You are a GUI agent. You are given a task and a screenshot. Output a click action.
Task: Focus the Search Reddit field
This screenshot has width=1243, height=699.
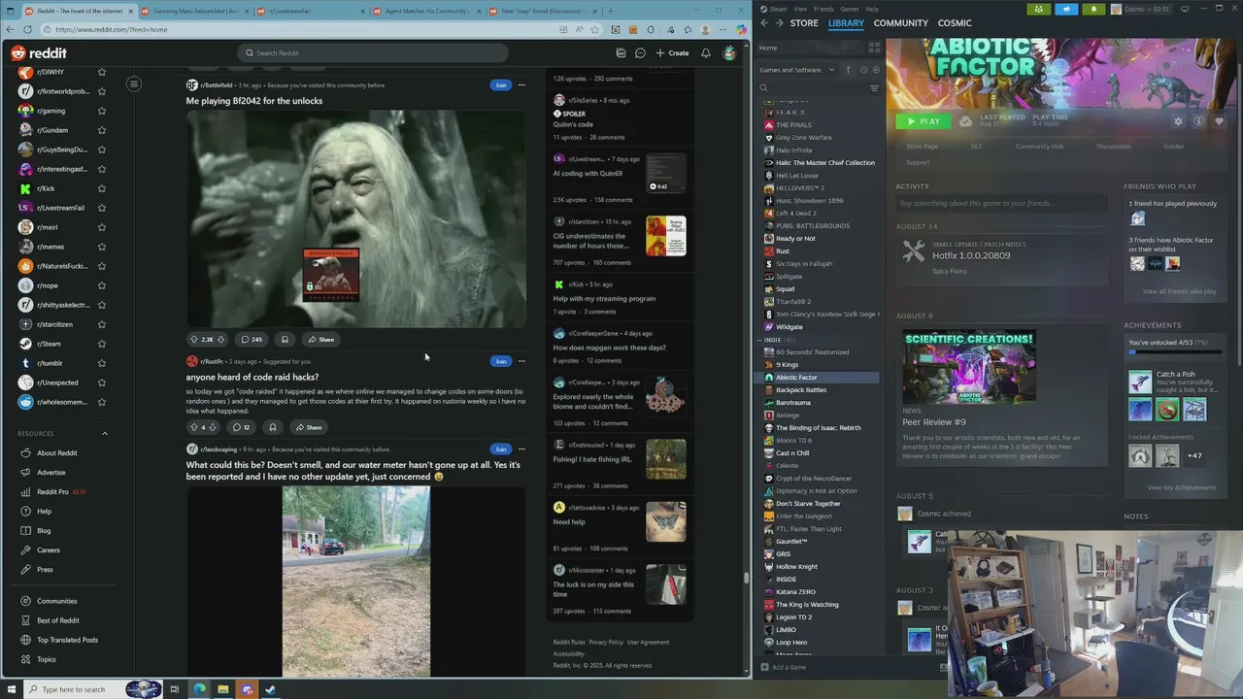[373, 53]
